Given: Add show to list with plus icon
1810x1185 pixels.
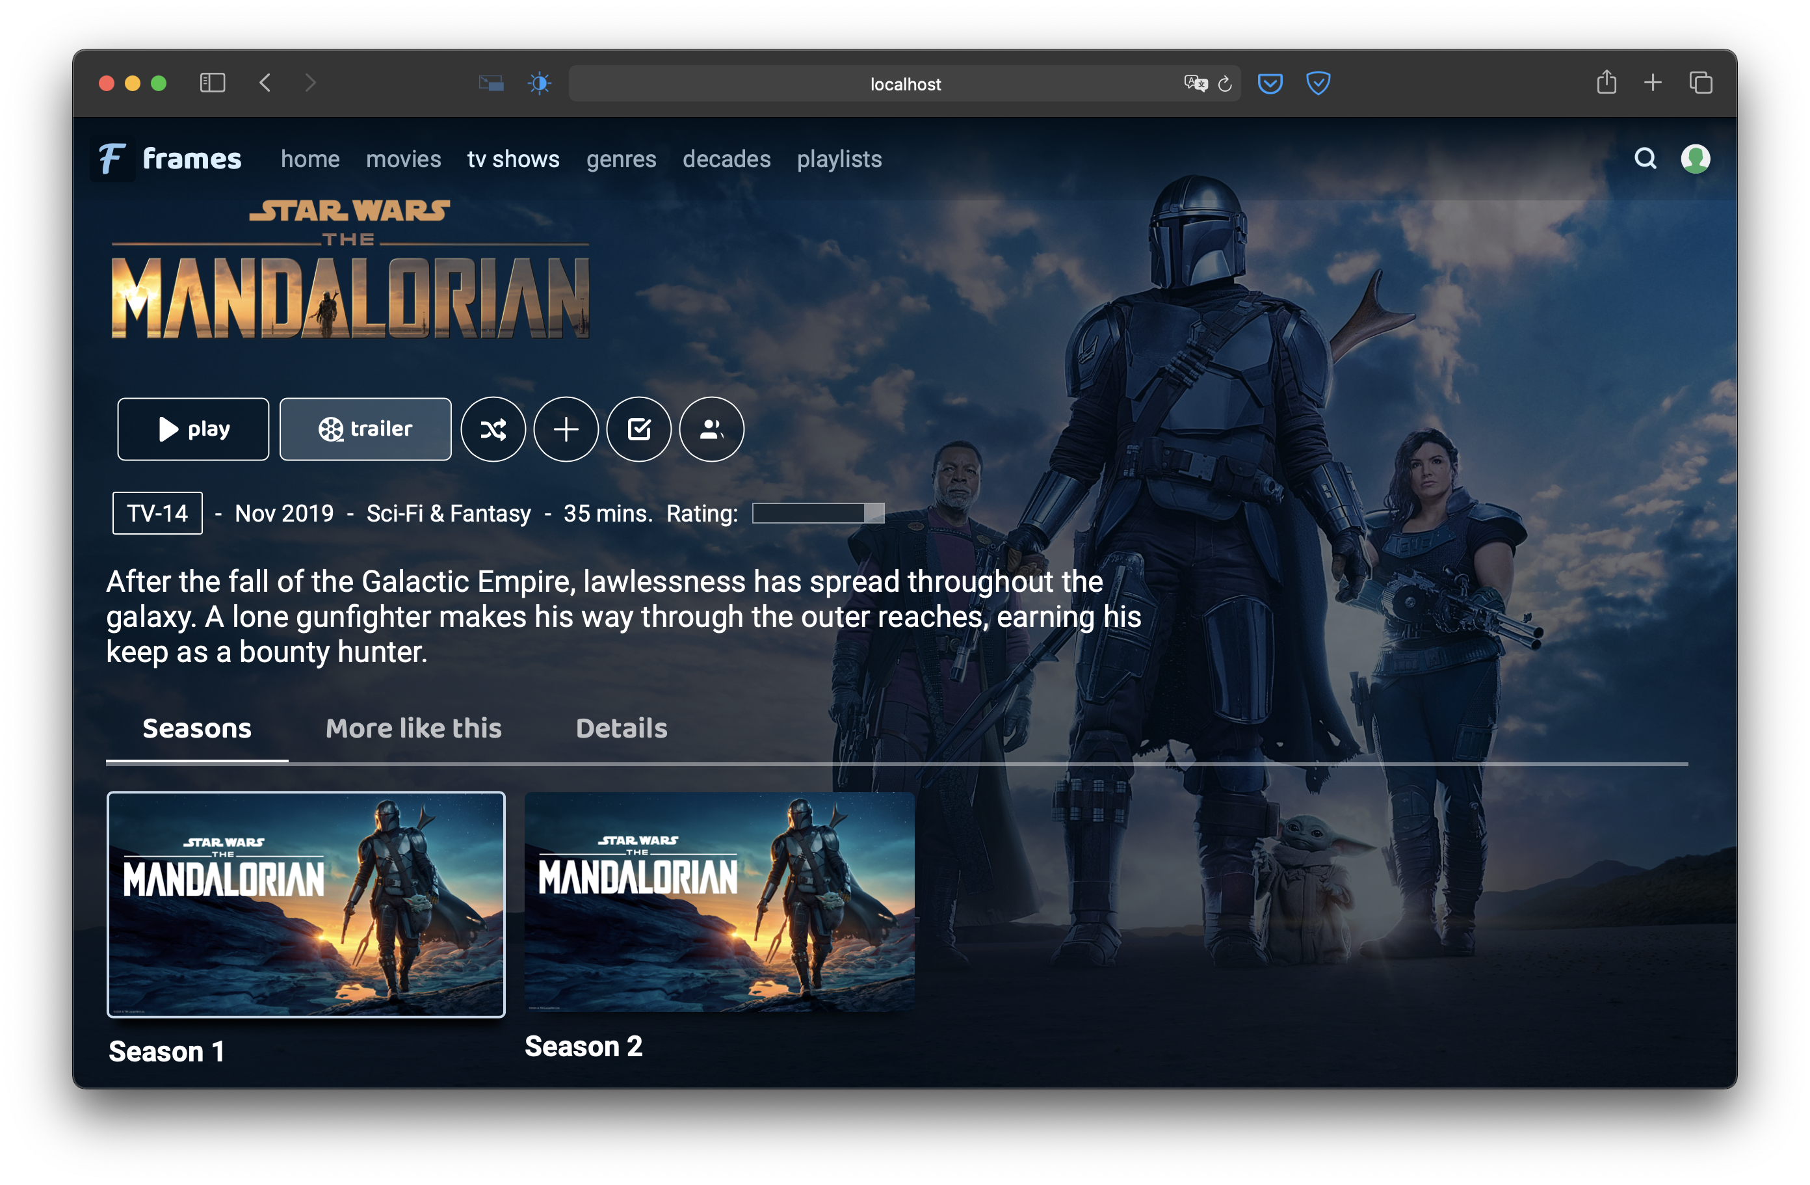Looking at the screenshot, I should pyautogui.click(x=566, y=430).
